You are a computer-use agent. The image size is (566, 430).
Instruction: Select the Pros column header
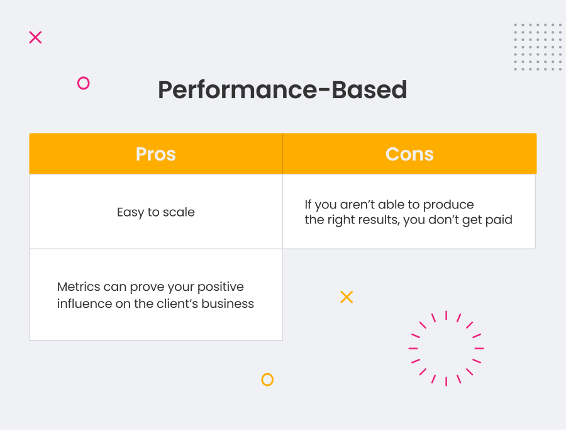[156, 154]
